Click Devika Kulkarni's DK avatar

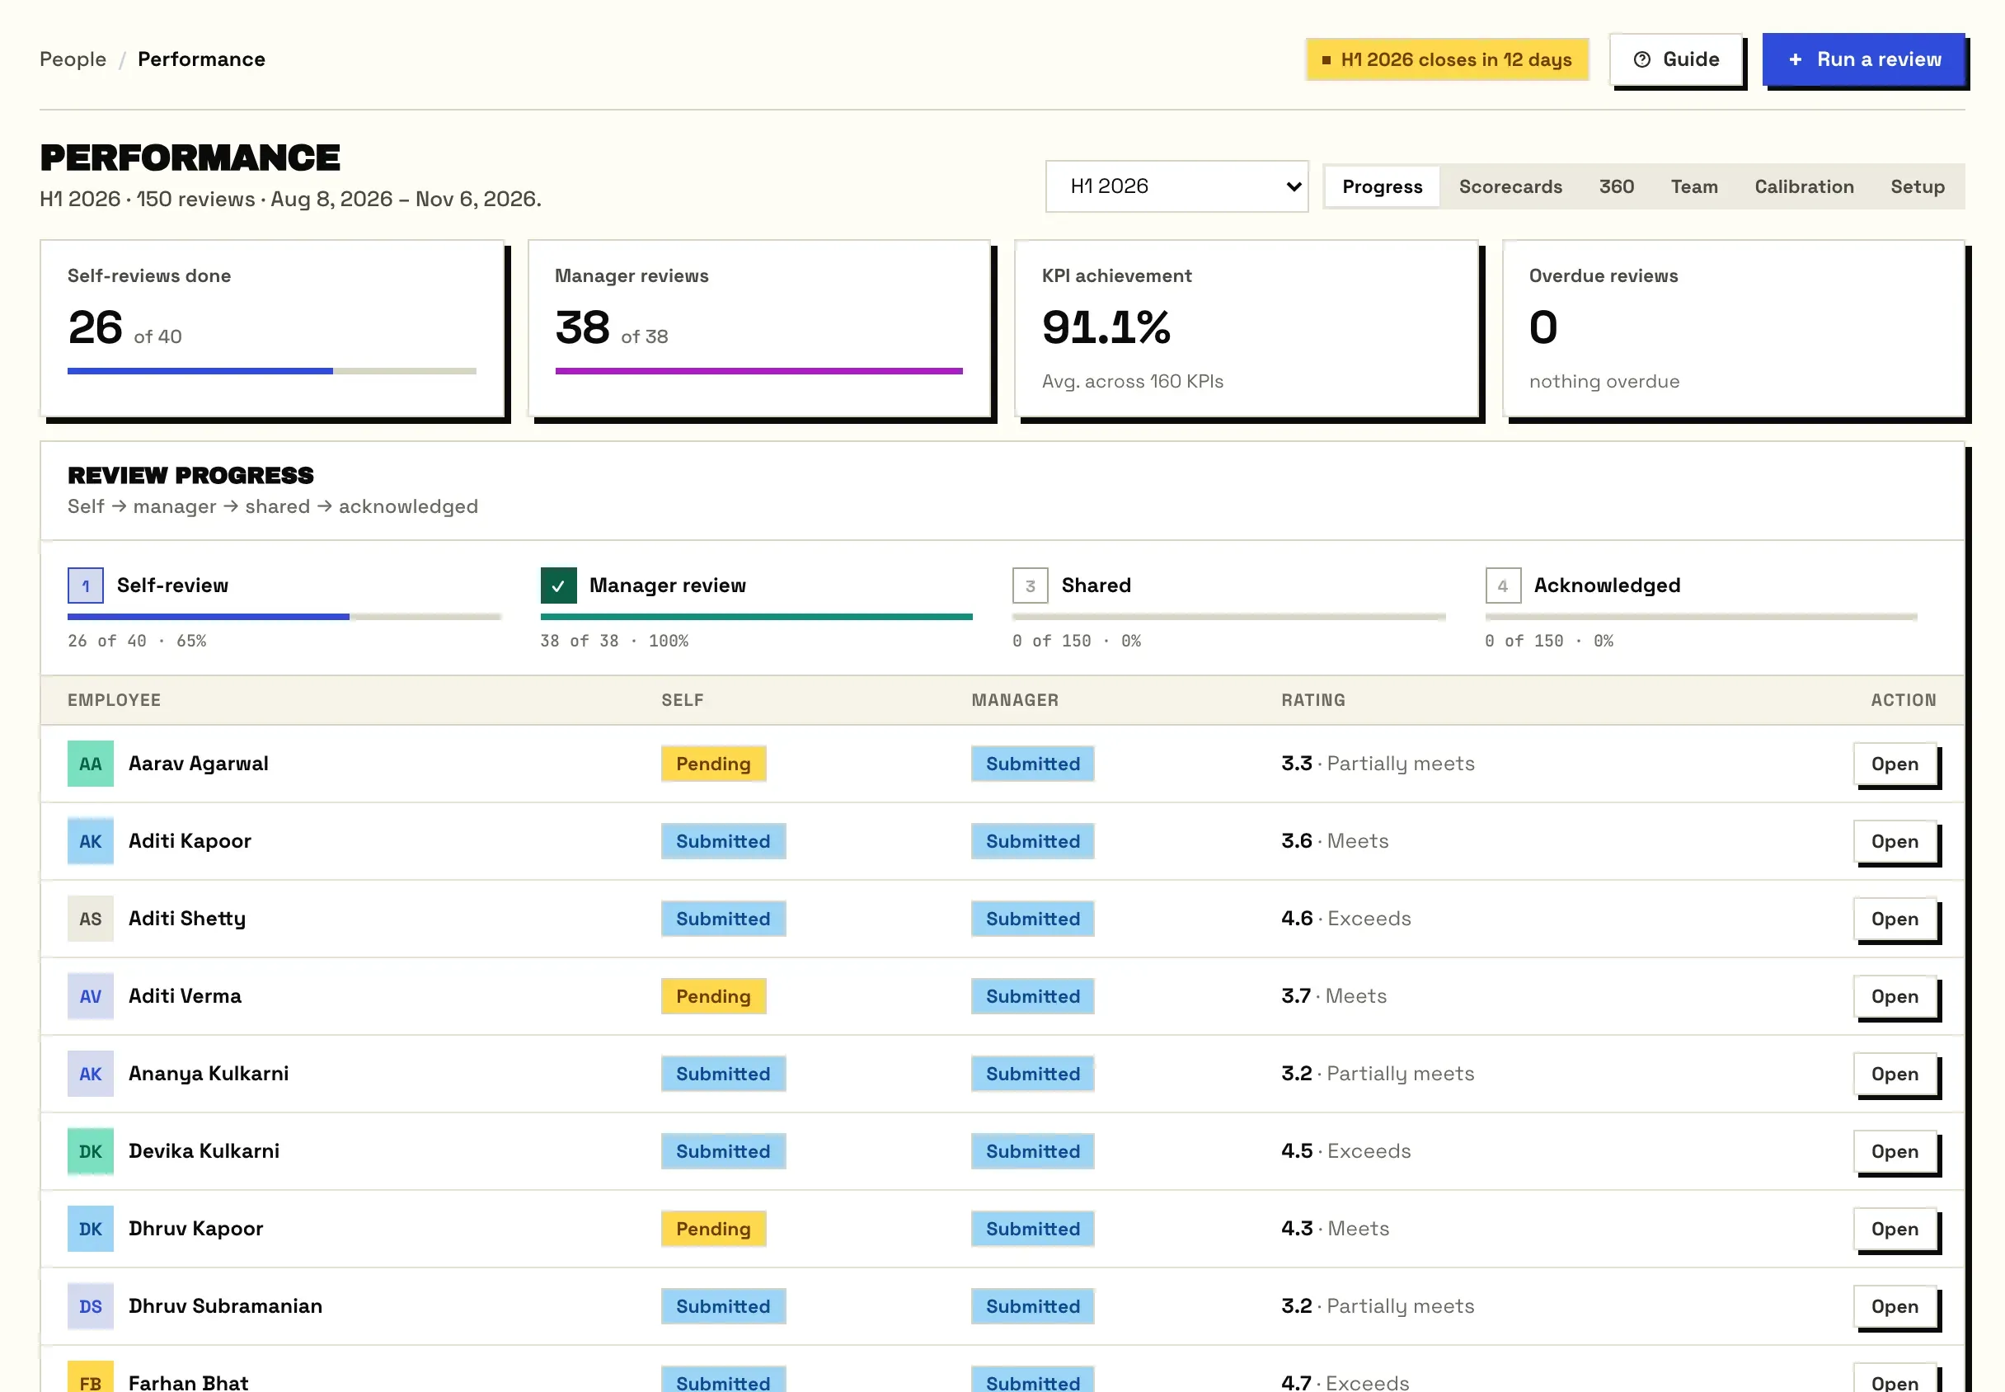(91, 1152)
